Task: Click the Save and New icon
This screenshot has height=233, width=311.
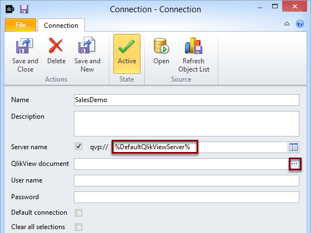Action: [x=87, y=45]
